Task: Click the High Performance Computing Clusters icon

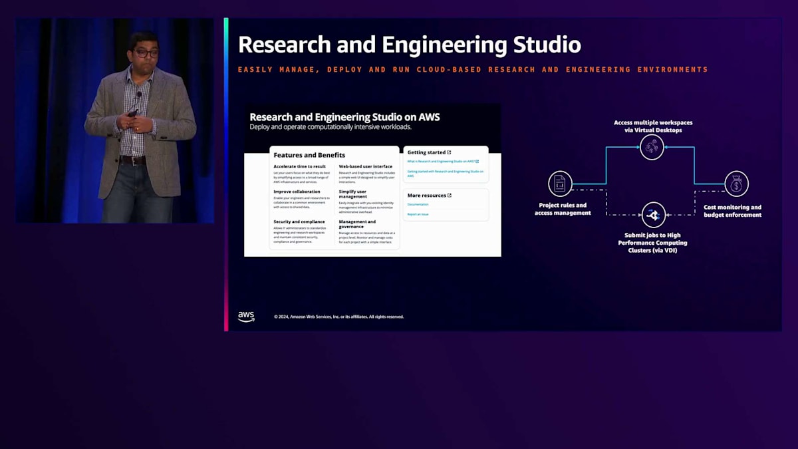Action: [653, 214]
